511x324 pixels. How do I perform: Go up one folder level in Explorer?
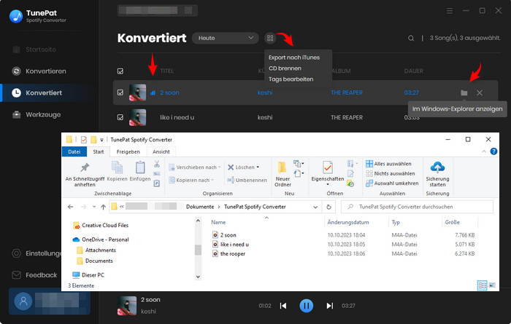[x=104, y=207]
